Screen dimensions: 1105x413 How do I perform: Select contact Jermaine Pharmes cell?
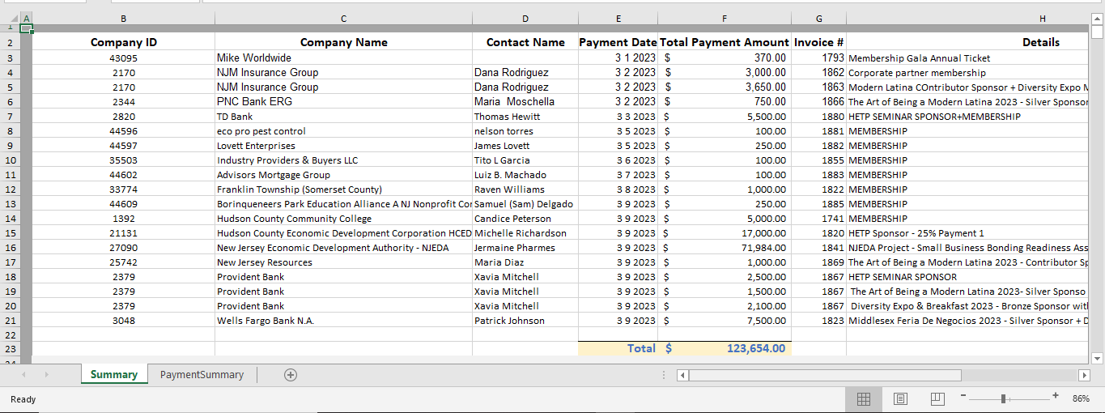(525, 248)
